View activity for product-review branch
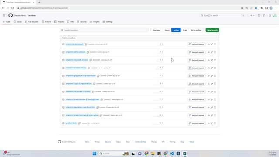The width and height of the screenshot is (279, 157). click(x=208, y=68)
